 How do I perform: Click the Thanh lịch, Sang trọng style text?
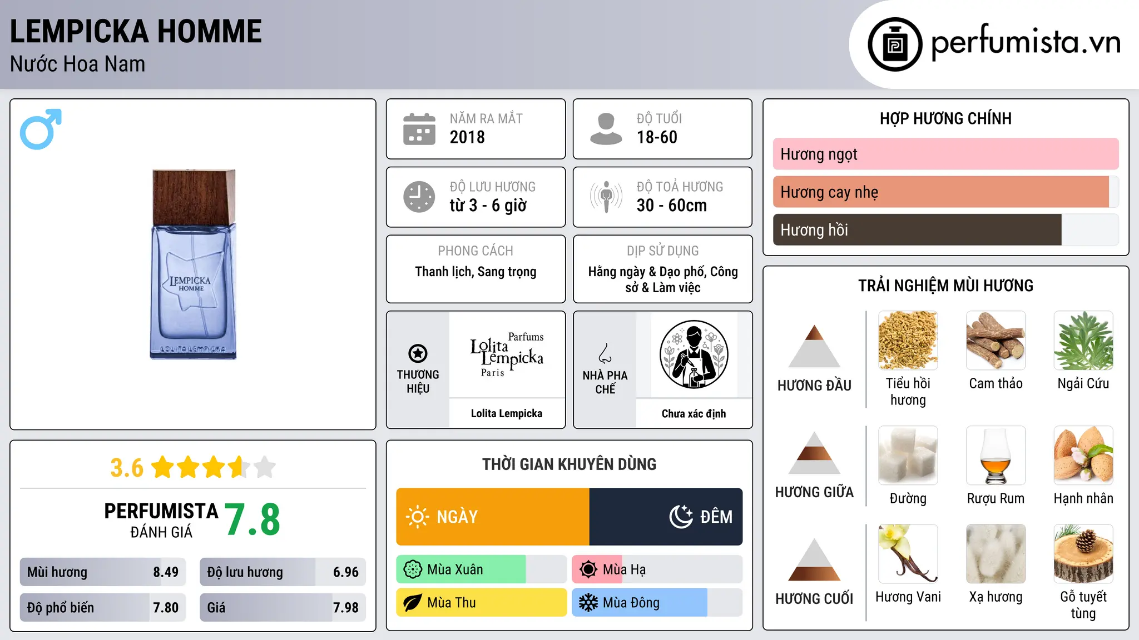point(476,272)
